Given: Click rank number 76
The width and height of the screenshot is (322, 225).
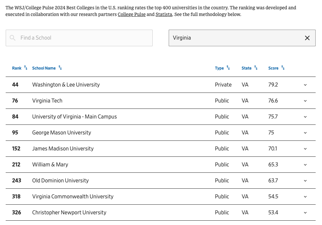Looking at the screenshot, I should 15,101.
